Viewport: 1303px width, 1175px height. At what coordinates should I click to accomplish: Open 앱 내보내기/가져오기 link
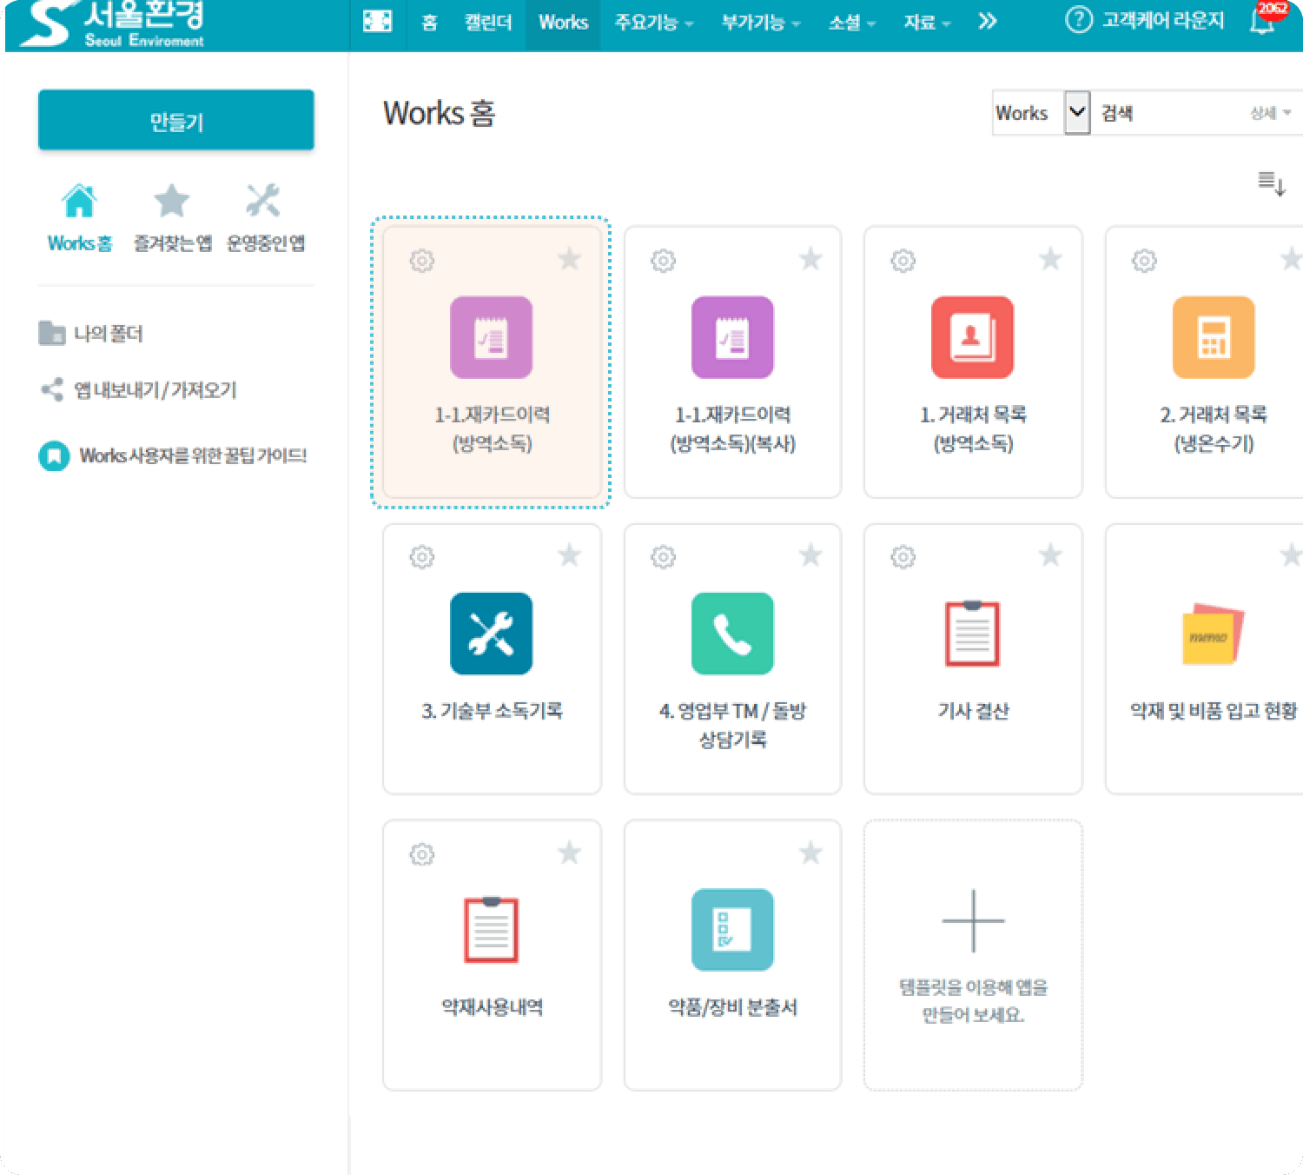click(139, 389)
